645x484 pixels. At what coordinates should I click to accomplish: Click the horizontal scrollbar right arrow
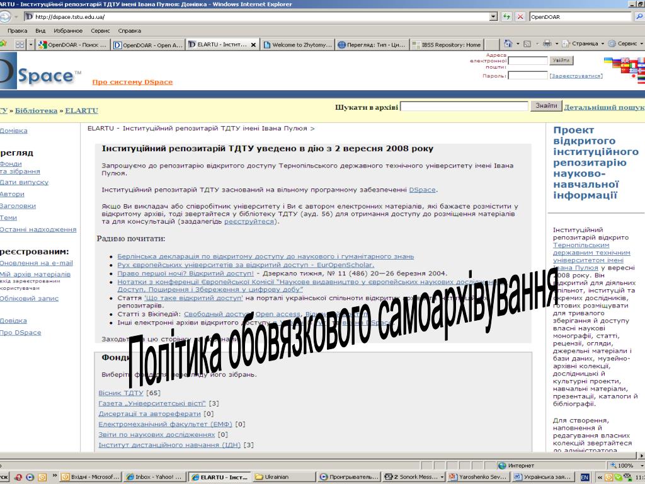point(641,456)
